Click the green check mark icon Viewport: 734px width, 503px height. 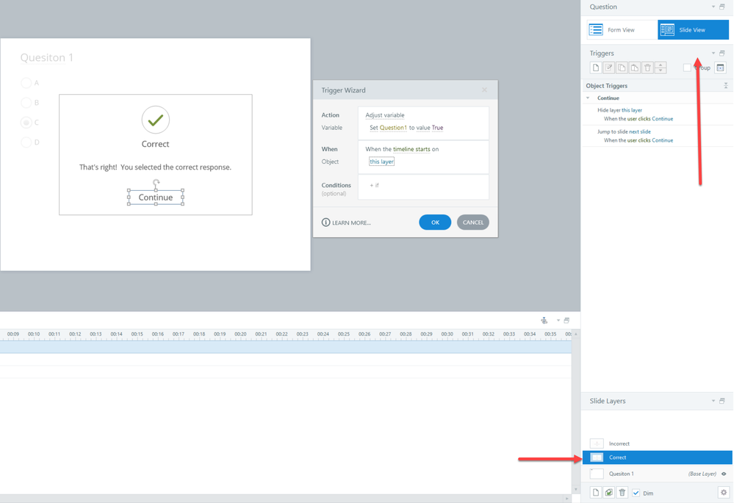(156, 120)
